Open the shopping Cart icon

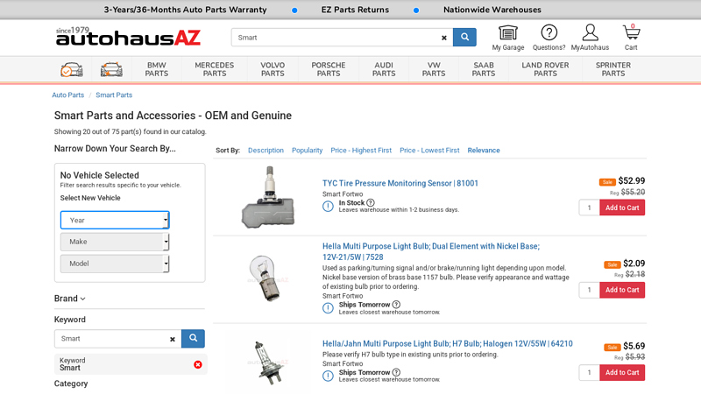click(x=631, y=38)
